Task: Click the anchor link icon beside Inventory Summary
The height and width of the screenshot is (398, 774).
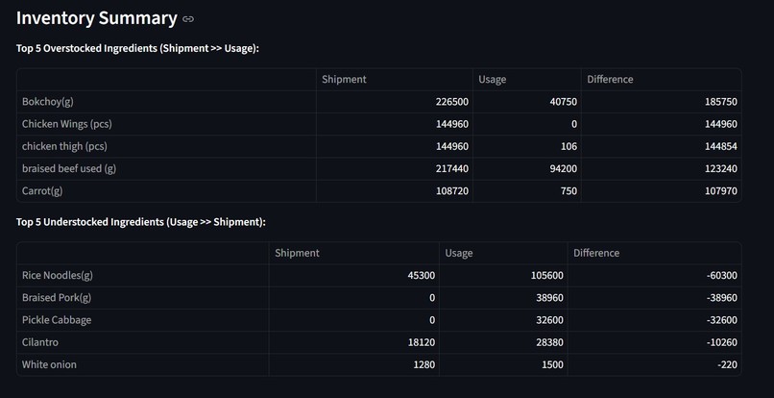Action: (x=188, y=19)
